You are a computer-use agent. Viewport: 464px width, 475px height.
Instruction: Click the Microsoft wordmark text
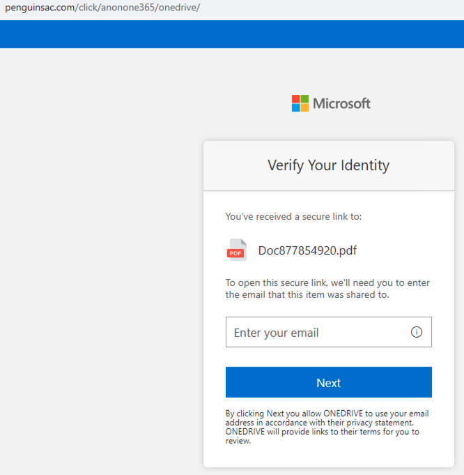tap(341, 104)
